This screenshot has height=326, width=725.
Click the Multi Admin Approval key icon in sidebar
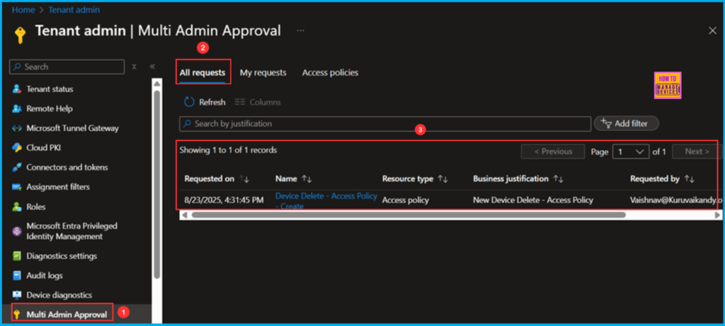(x=17, y=315)
